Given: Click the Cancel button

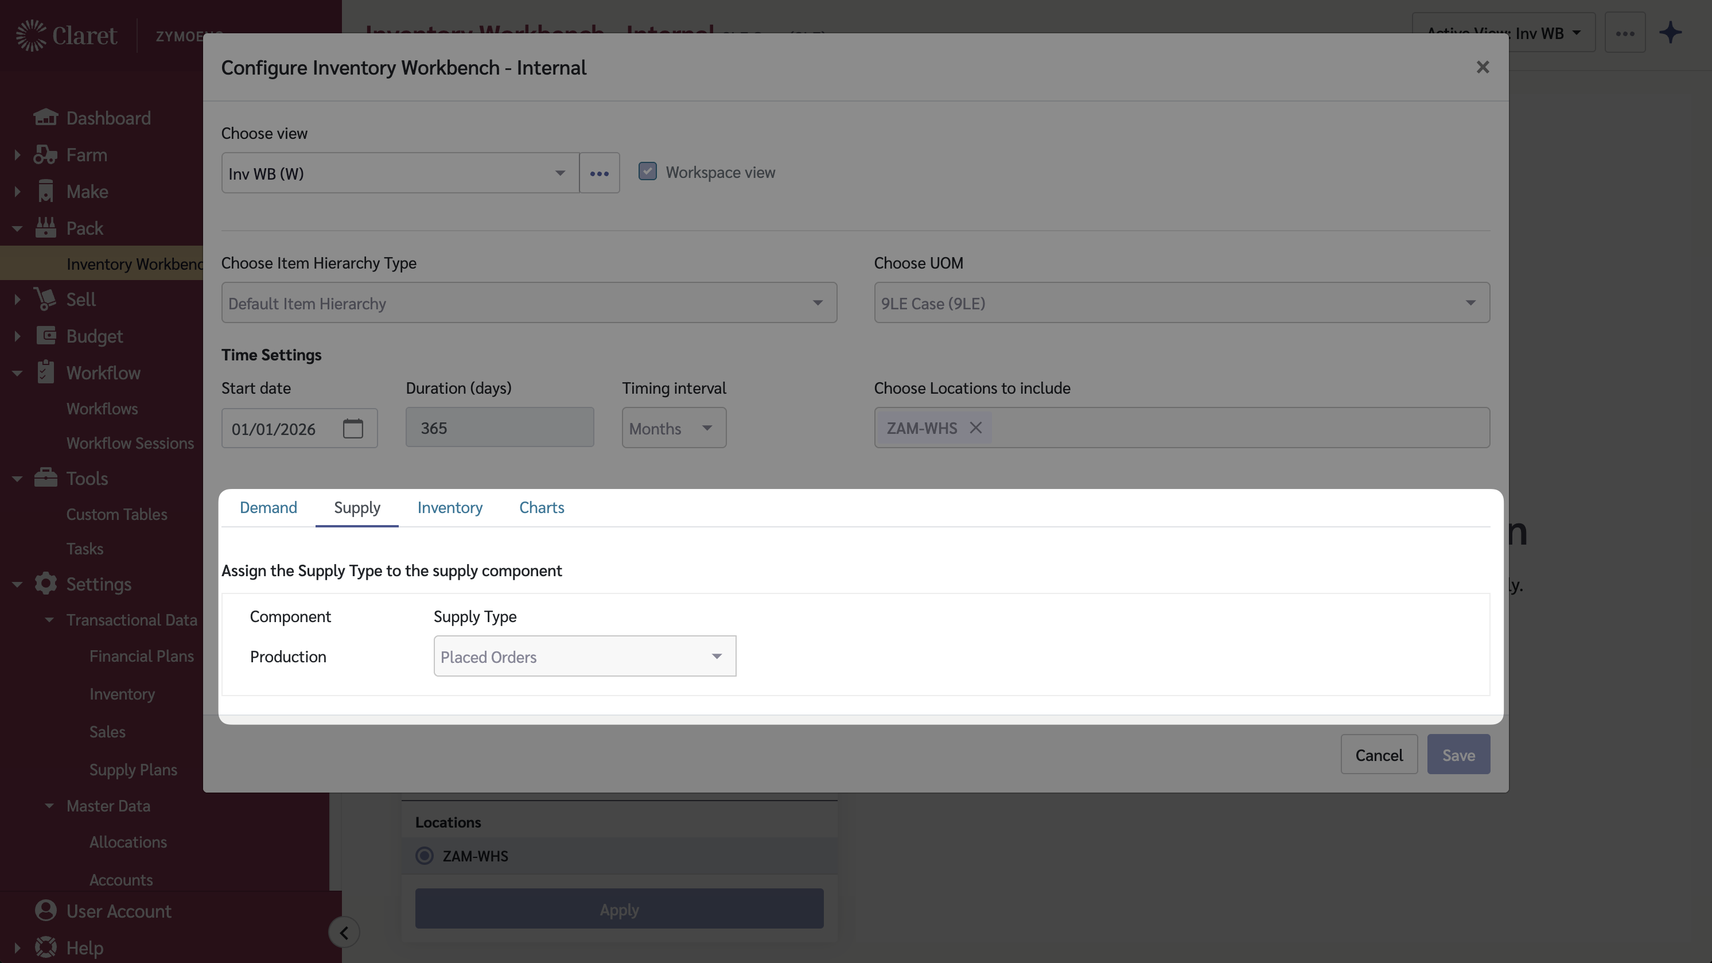Looking at the screenshot, I should pyautogui.click(x=1378, y=754).
